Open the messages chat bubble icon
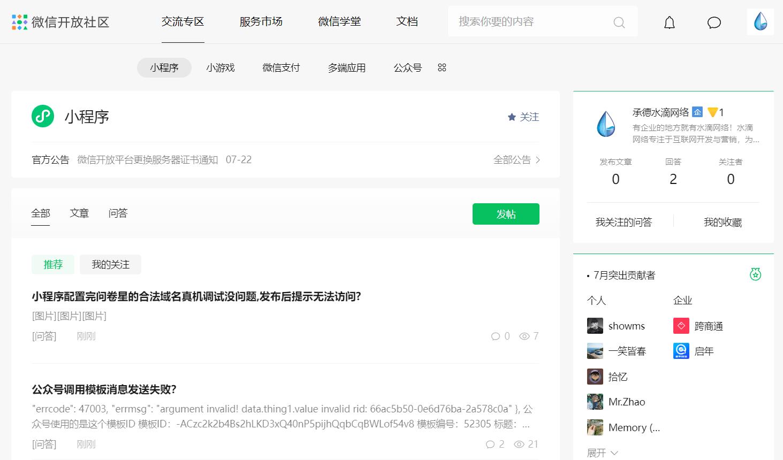The image size is (783, 460). point(714,22)
